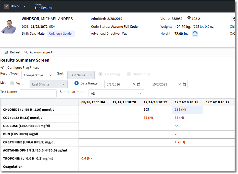Click the TROPONIN test row label
Image resolution: width=238 pixels, height=174 pixels.
point(40,159)
